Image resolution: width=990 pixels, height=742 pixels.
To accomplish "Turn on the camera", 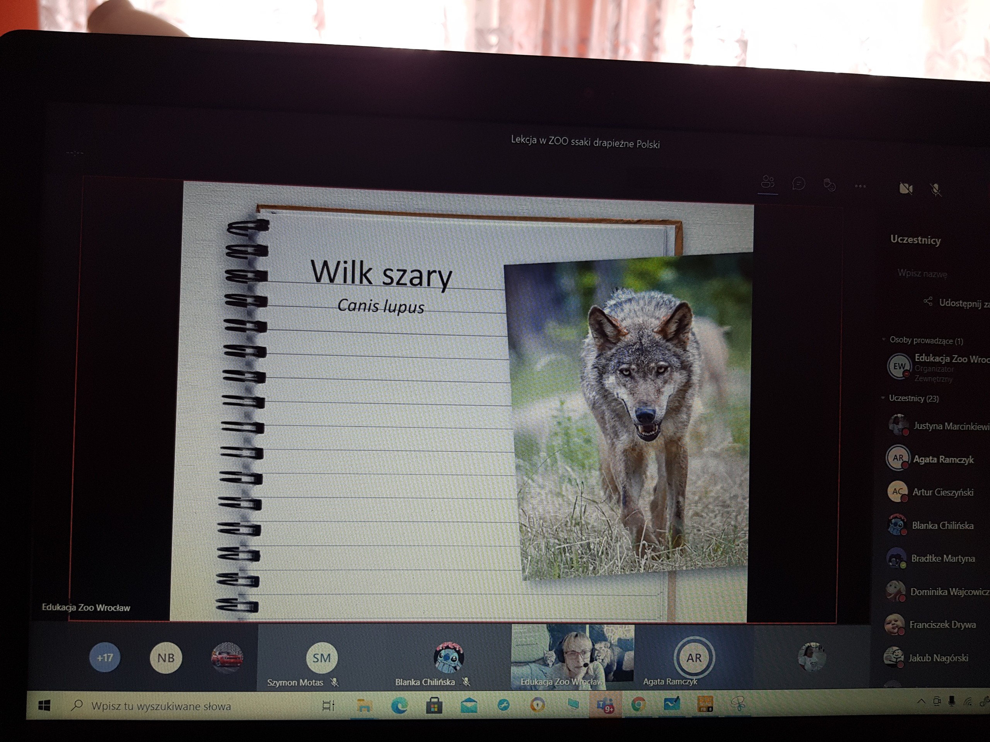I will coord(906,188).
